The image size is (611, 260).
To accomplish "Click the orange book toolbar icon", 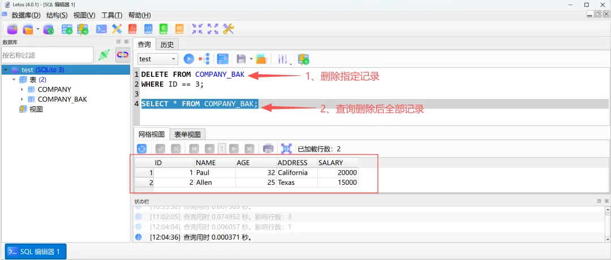I will pyautogui.click(x=179, y=29).
